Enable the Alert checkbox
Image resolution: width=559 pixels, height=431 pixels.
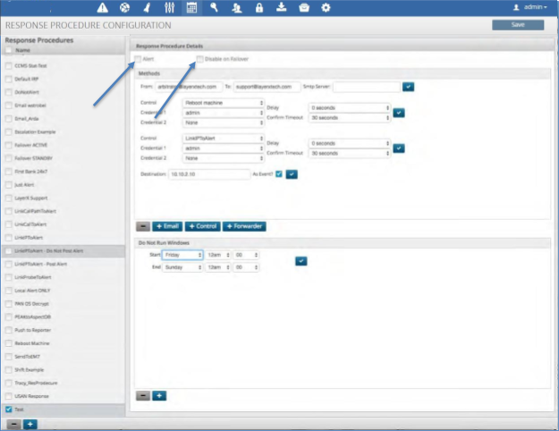[x=137, y=59]
